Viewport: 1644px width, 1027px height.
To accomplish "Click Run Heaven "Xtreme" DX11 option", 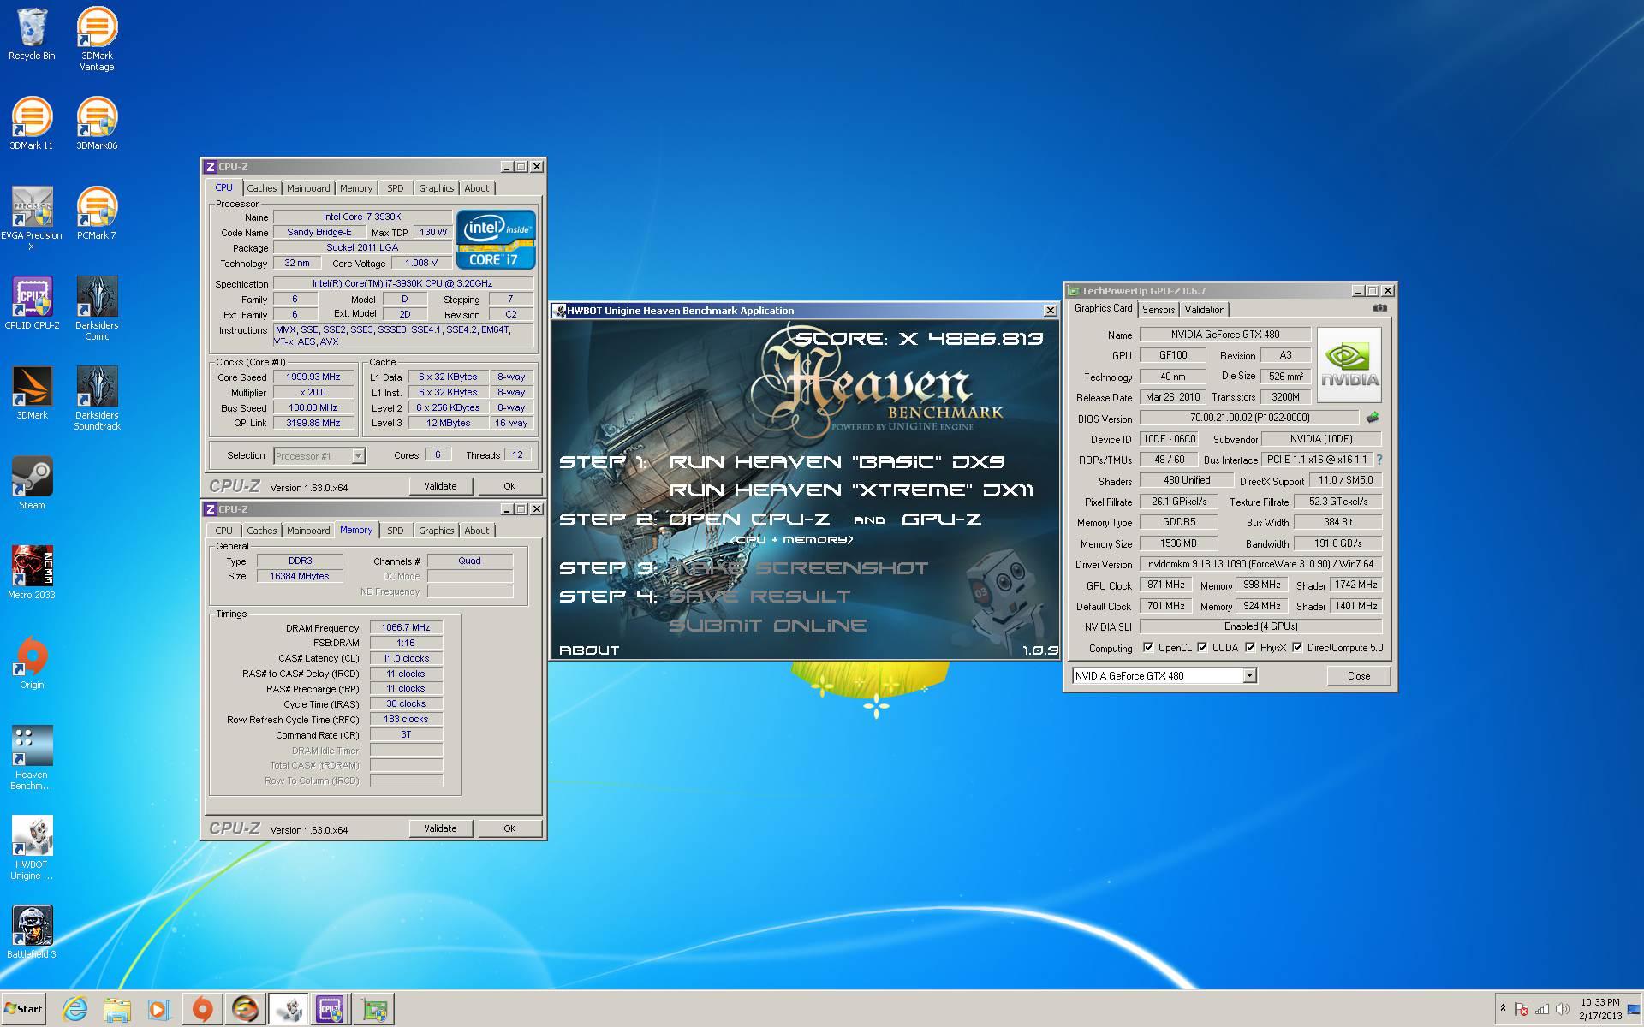I will click(x=851, y=490).
